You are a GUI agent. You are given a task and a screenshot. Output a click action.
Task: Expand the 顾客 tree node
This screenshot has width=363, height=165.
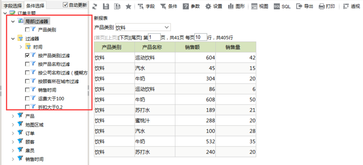pos(13,142)
